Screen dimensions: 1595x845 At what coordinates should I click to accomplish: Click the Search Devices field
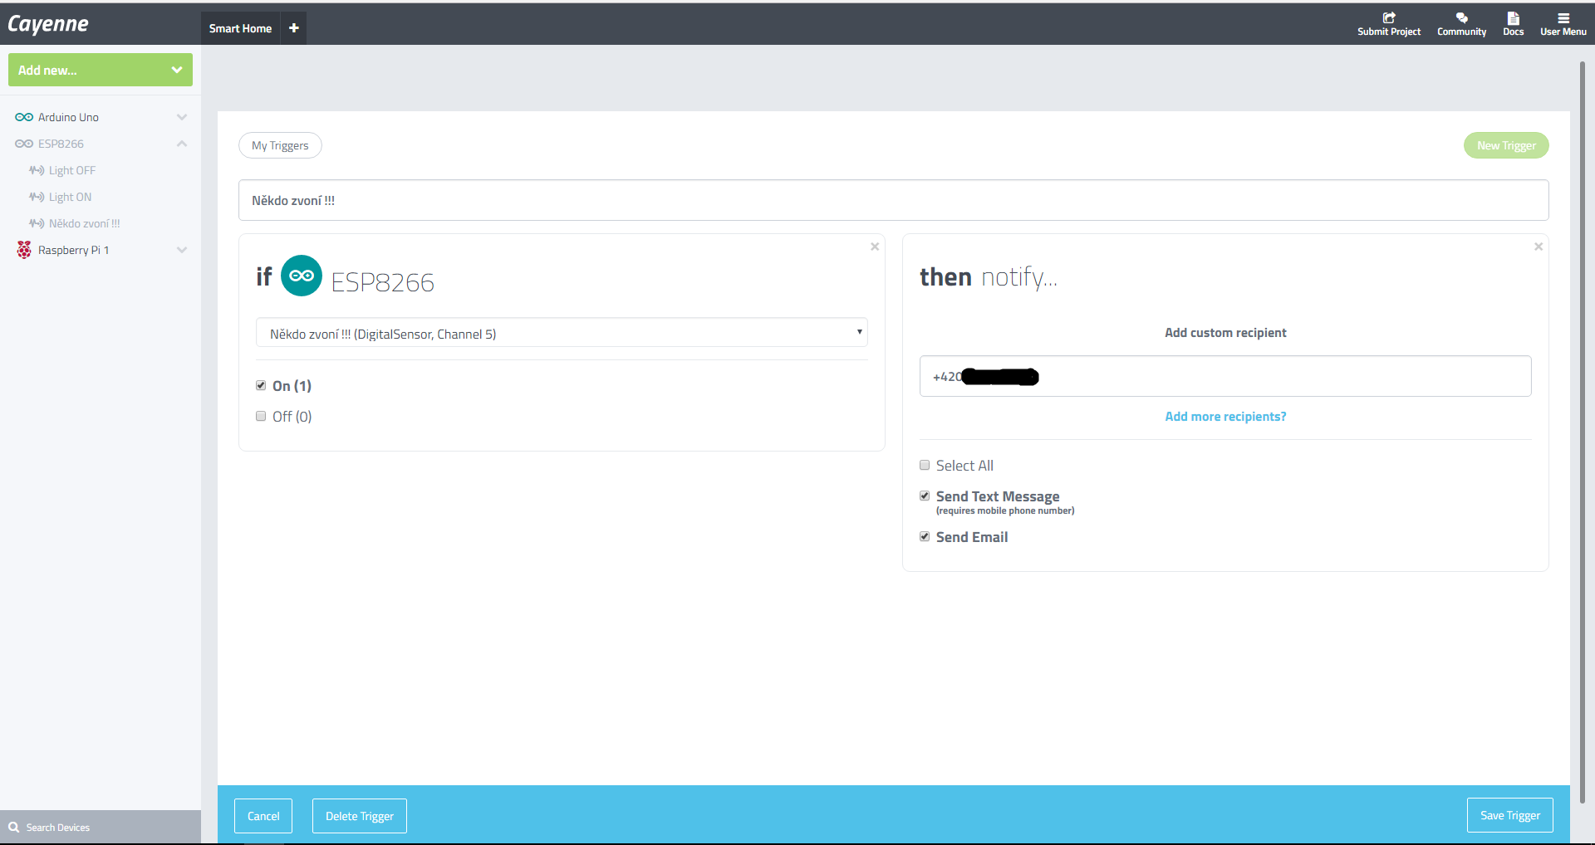101,828
